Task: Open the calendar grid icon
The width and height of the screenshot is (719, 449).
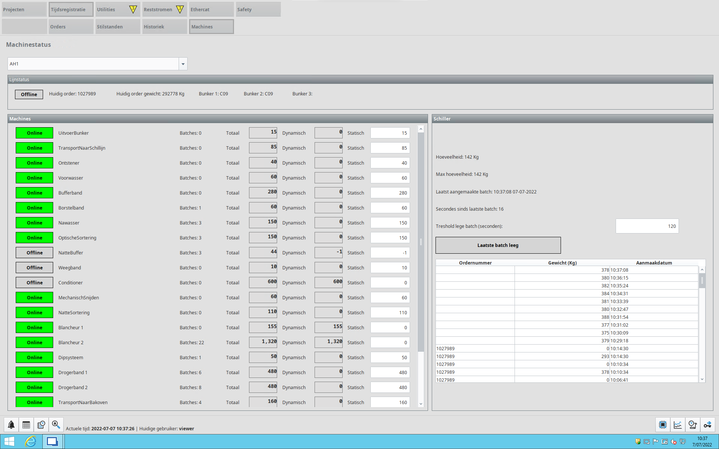Action: [x=26, y=425]
